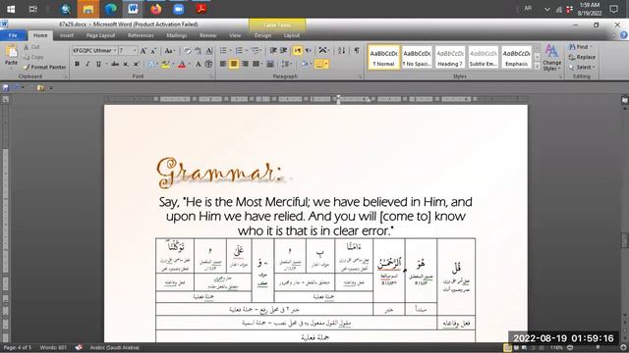The height and width of the screenshot is (353, 629).
Task: Click the Text Highlight Color swatch
Action: click(x=165, y=64)
